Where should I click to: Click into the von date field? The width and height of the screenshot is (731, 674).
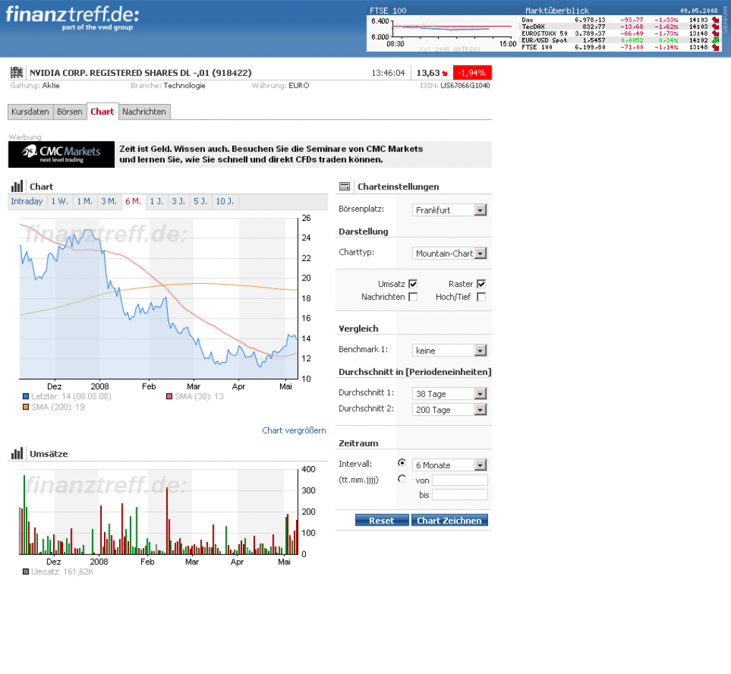pos(459,480)
